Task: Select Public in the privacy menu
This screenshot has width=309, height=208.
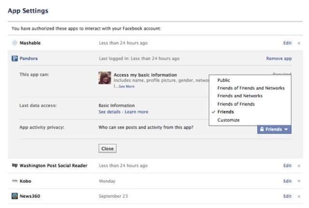Action: click(x=224, y=80)
